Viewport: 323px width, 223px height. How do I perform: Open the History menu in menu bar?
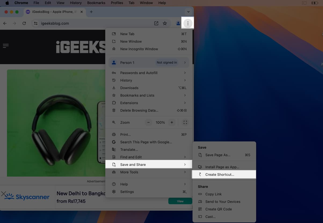76,3
